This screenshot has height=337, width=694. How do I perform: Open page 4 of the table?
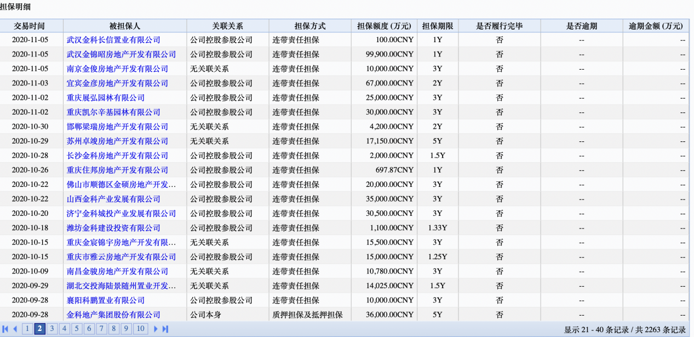click(65, 329)
